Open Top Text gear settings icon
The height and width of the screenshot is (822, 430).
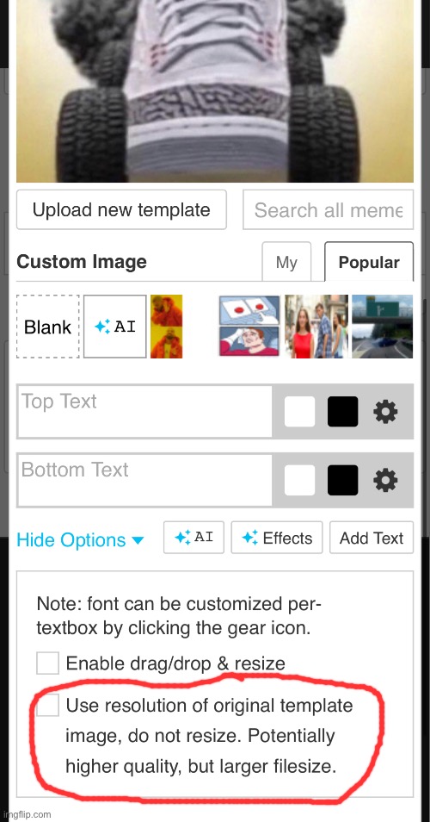point(385,412)
